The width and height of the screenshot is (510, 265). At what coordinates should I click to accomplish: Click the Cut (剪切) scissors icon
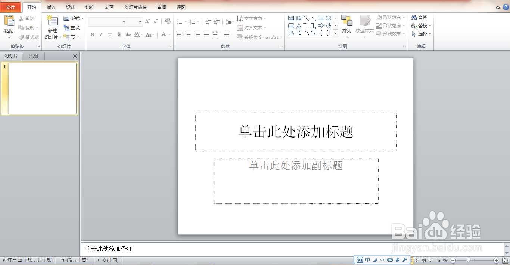[x=21, y=19]
